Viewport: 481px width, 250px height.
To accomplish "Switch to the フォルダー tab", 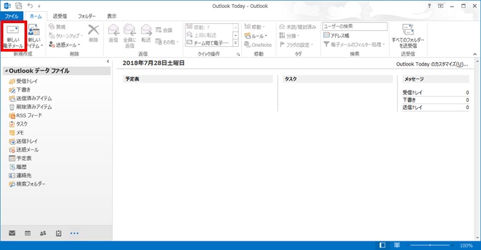I will [x=87, y=16].
